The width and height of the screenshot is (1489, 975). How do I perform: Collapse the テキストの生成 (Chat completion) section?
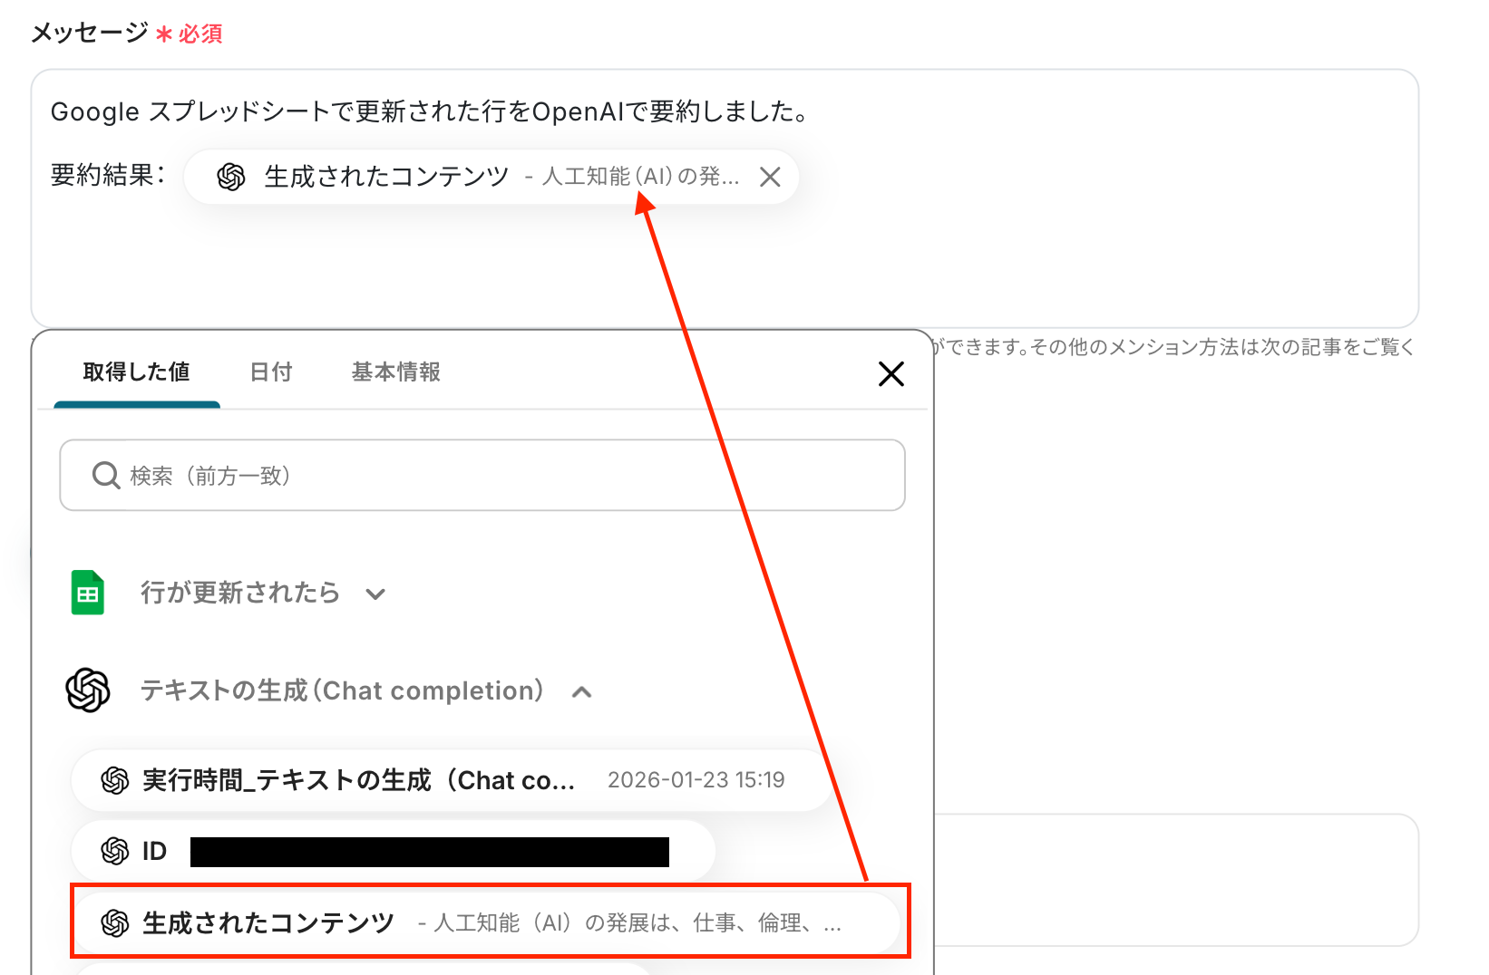(x=582, y=692)
